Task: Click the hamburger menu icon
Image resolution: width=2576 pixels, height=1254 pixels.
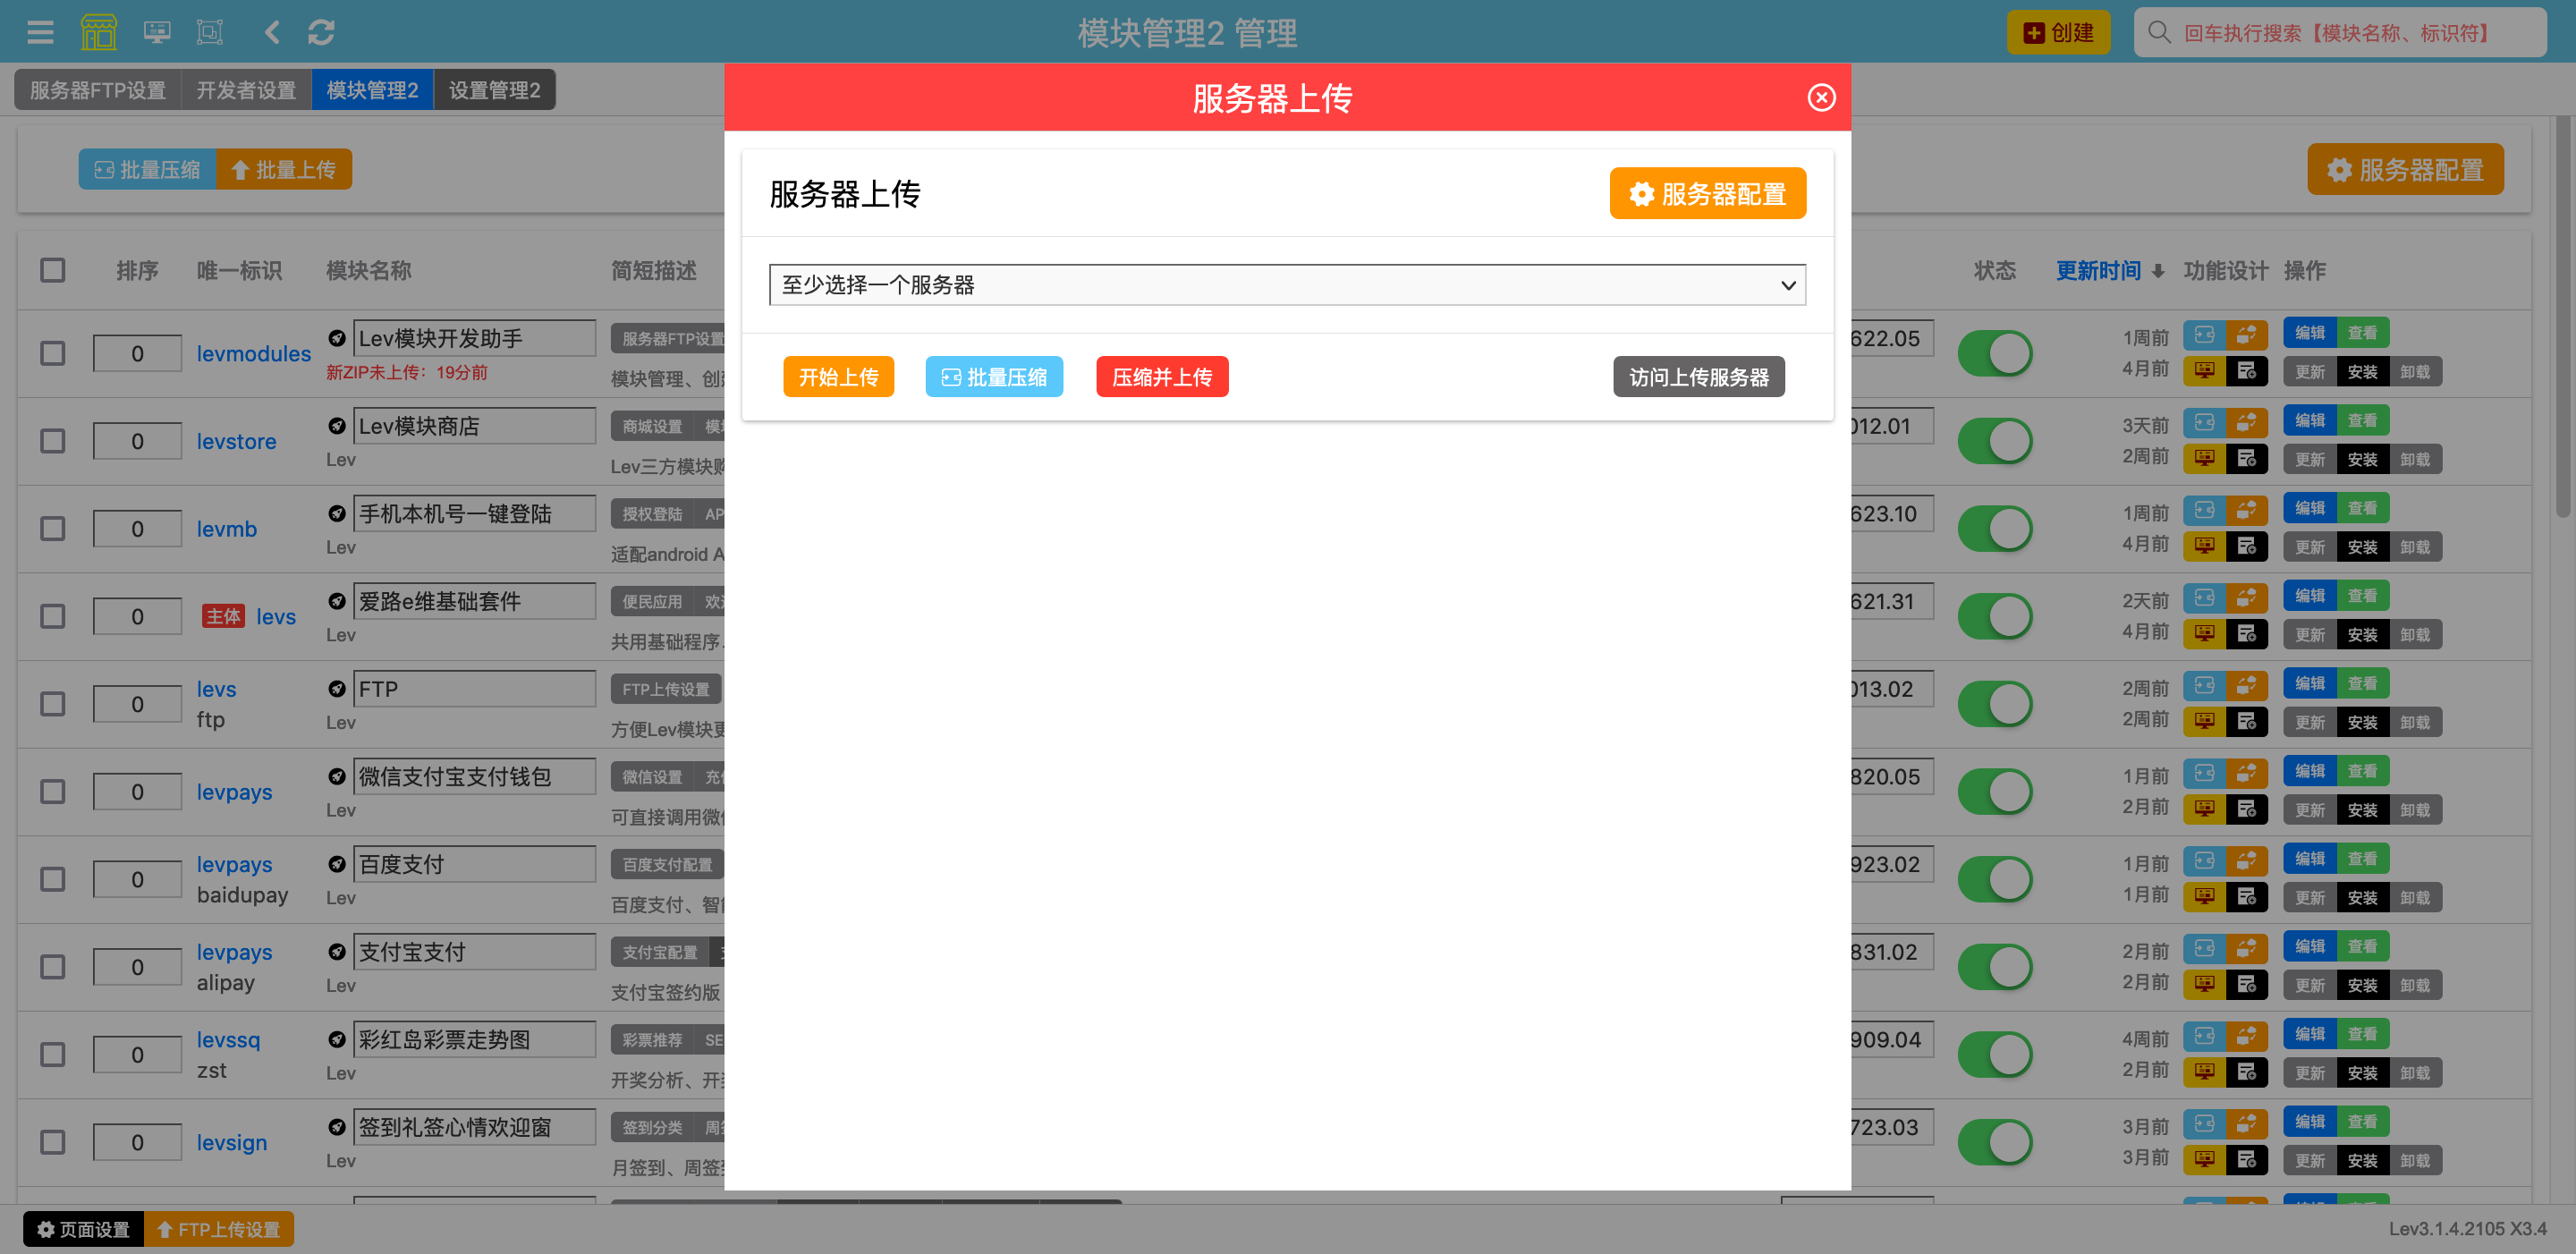Action: point(40,33)
